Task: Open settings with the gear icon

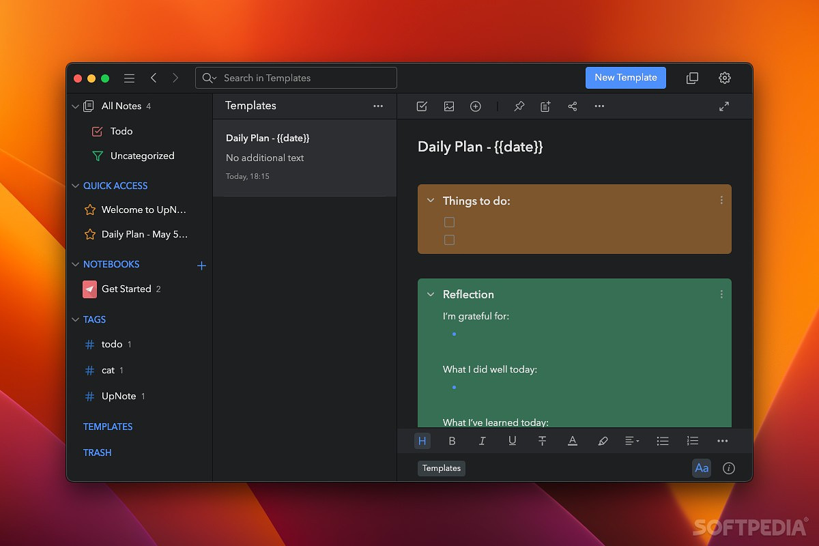Action: [x=725, y=78]
